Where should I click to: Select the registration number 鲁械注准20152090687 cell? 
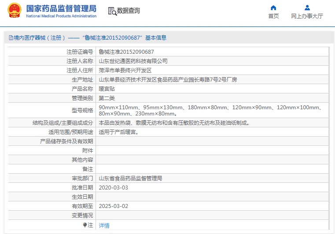point(126,52)
